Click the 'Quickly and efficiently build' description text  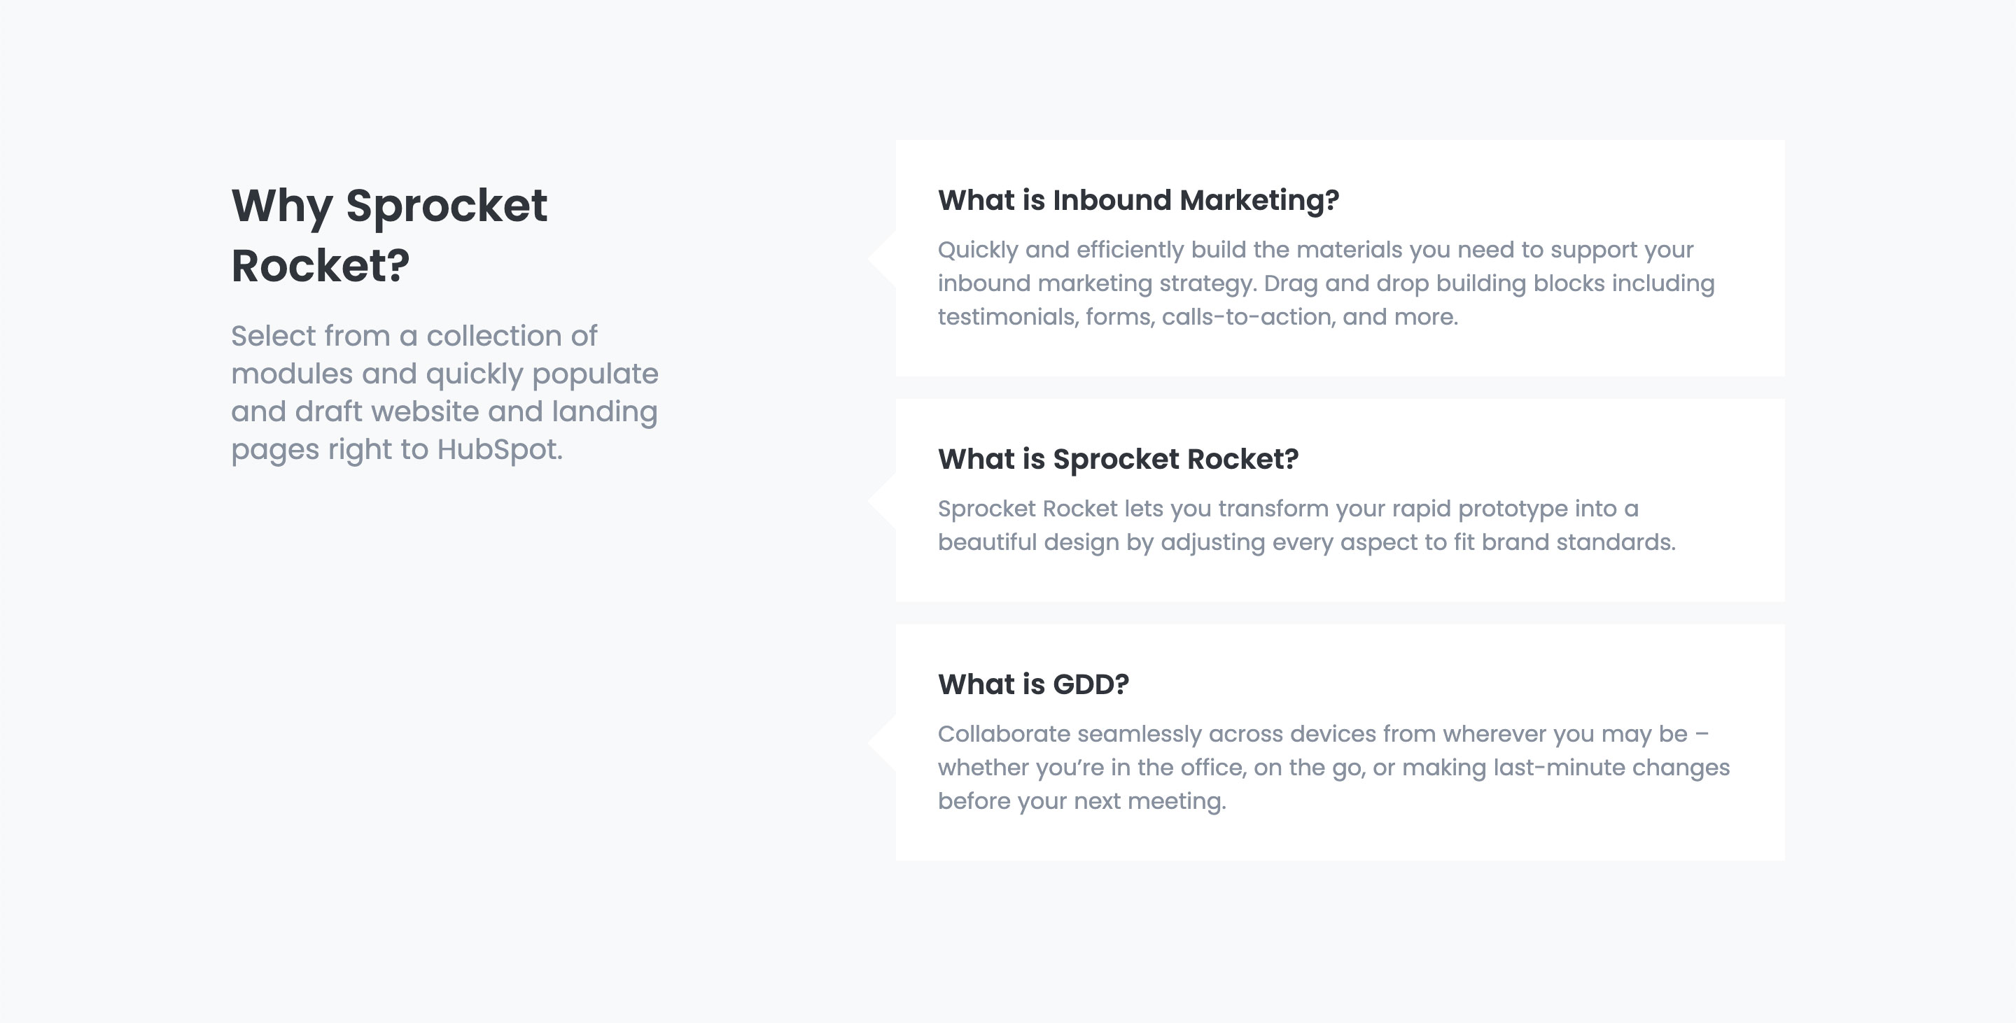pyautogui.click(x=1326, y=283)
